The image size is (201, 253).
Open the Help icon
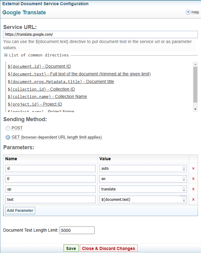(188, 12)
